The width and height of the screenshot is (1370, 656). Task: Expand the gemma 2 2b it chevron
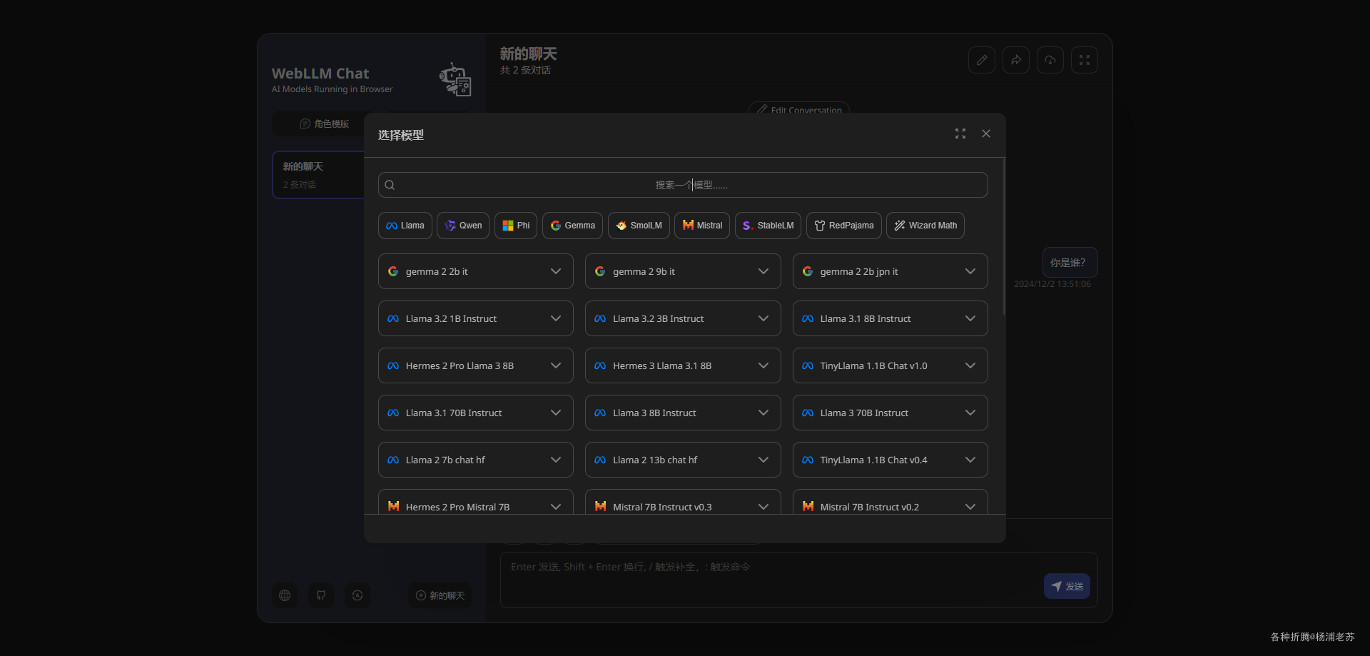tap(556, 271)
